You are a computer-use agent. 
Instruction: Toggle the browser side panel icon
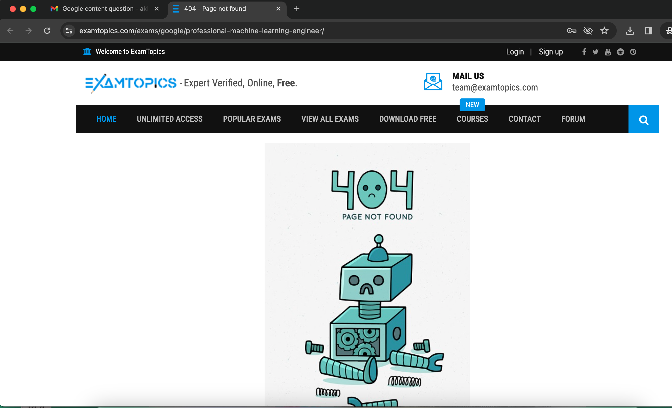click(x=648, y=31)
